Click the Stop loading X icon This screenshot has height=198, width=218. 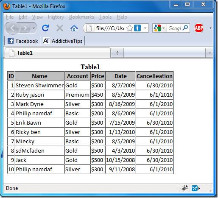point(60,28)
